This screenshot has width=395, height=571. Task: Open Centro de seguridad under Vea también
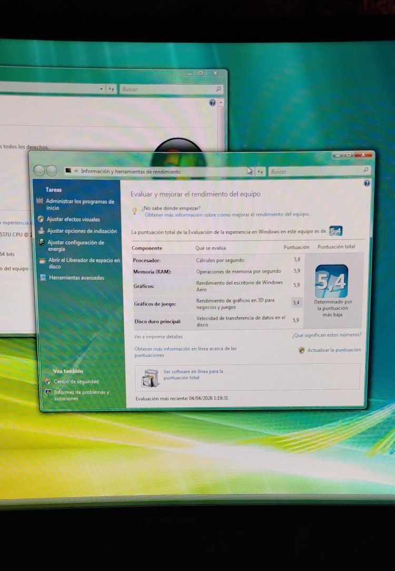75,381
